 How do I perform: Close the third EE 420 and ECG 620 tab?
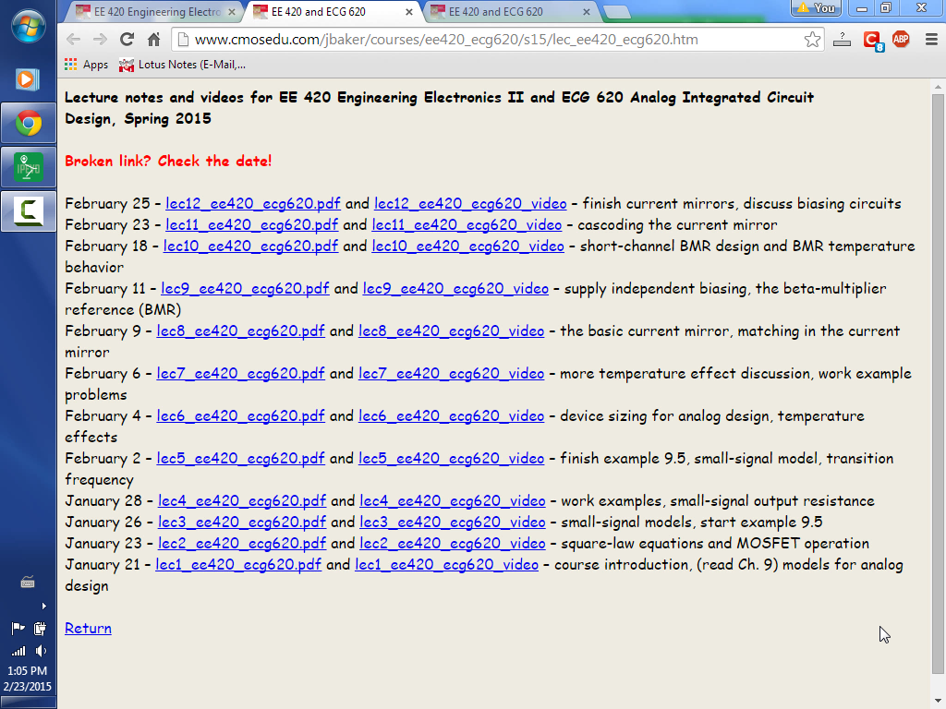coord(587,12)
